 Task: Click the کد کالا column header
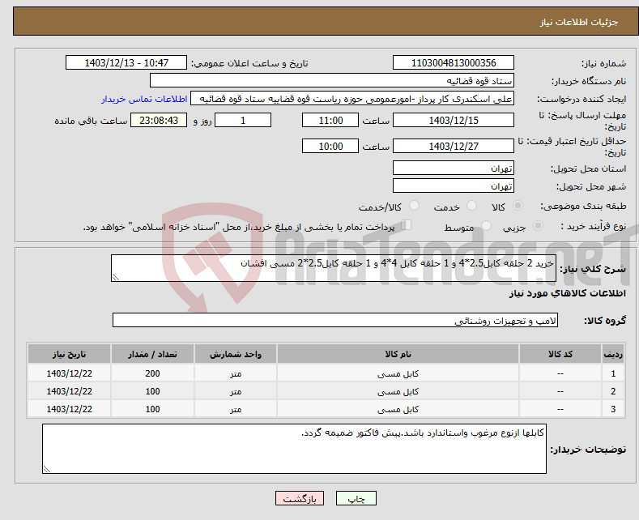point(560,354)
